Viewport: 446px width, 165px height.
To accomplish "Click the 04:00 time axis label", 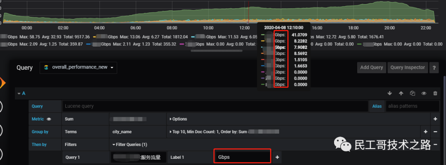I will pyautogui.click(x=99, y=28).
